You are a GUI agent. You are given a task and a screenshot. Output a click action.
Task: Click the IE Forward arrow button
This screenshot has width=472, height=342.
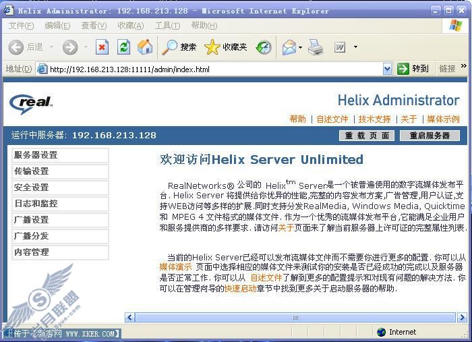pos(70,47)
